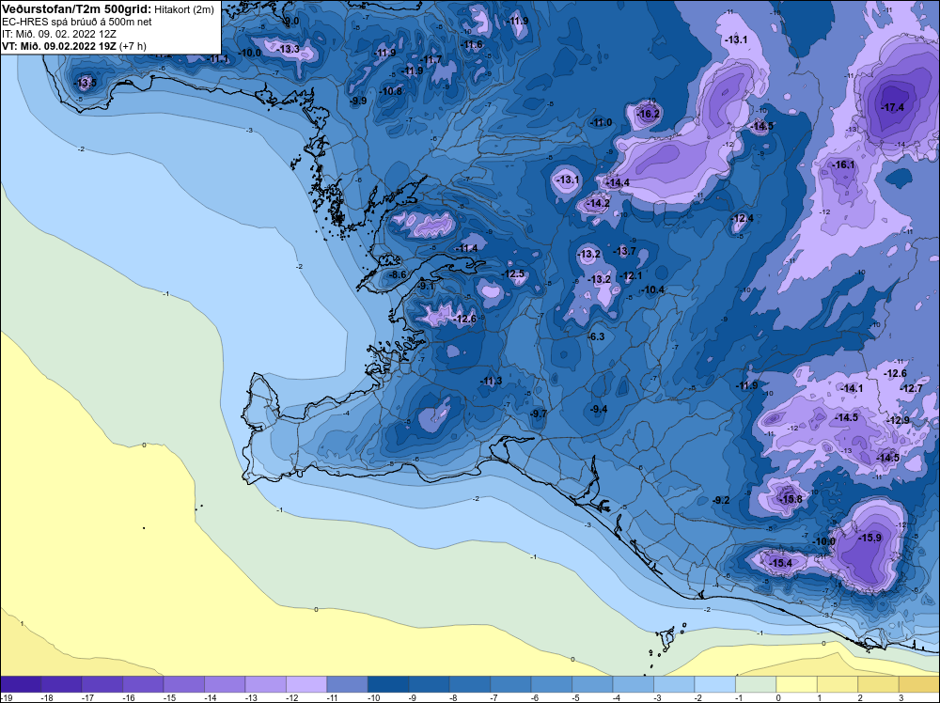This screenshot has width=940, height=703.
Task: Click the -9.4 temperature label
Action: (599, 409)
